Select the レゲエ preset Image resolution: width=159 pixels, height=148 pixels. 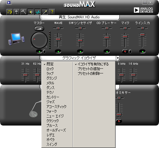click(x=57, y=135)
